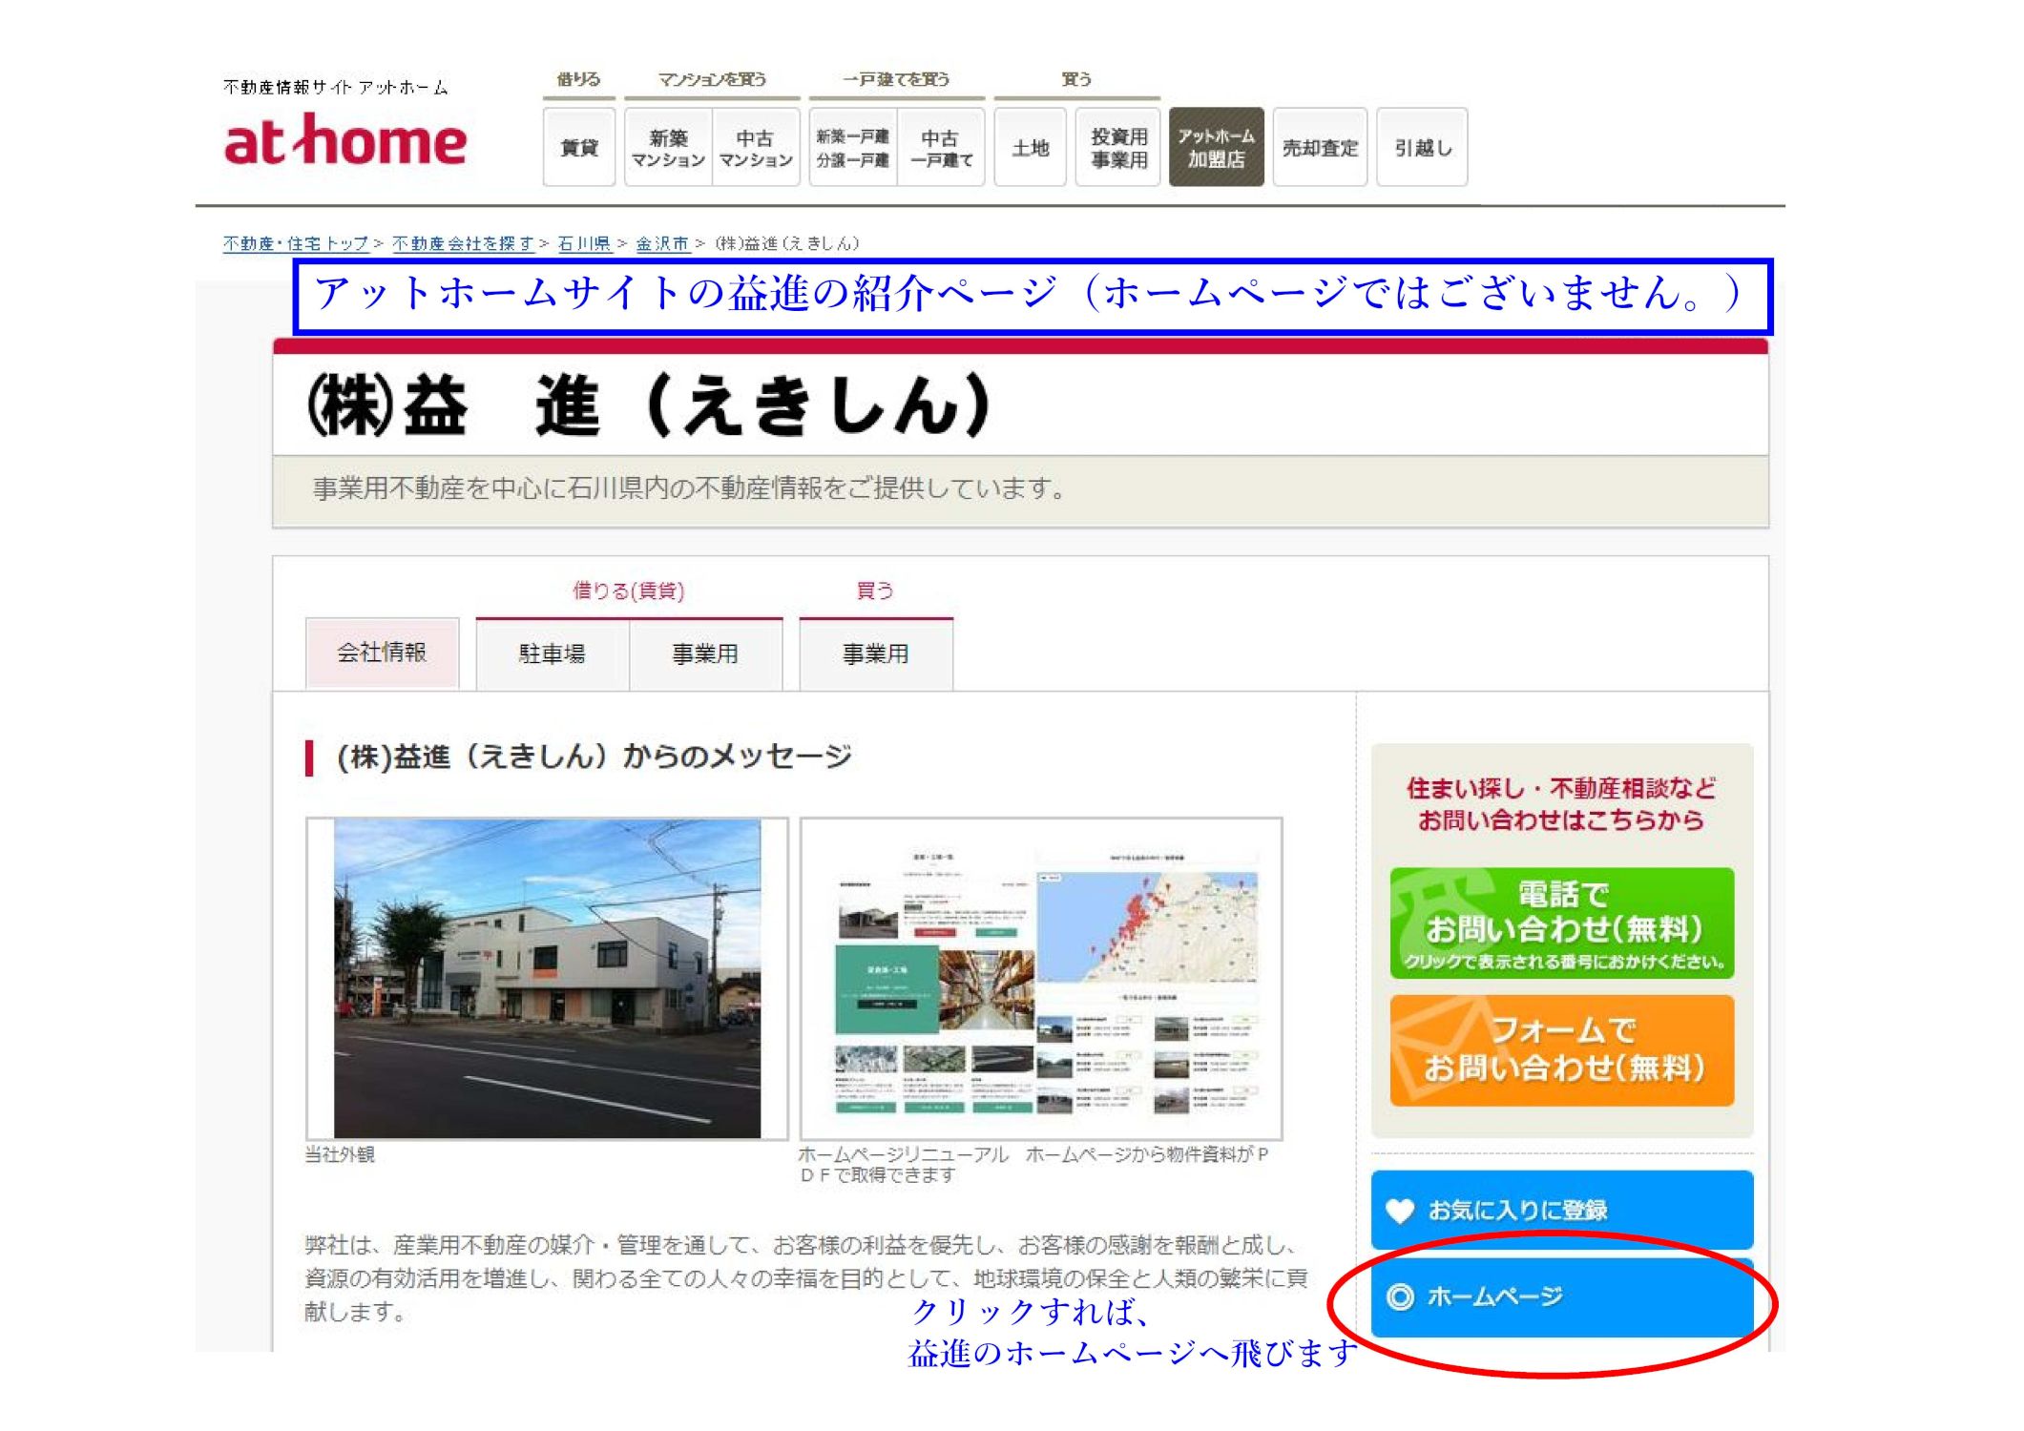Click 電話でお問い合わせ(無料) green button

tap(1561, 923)
